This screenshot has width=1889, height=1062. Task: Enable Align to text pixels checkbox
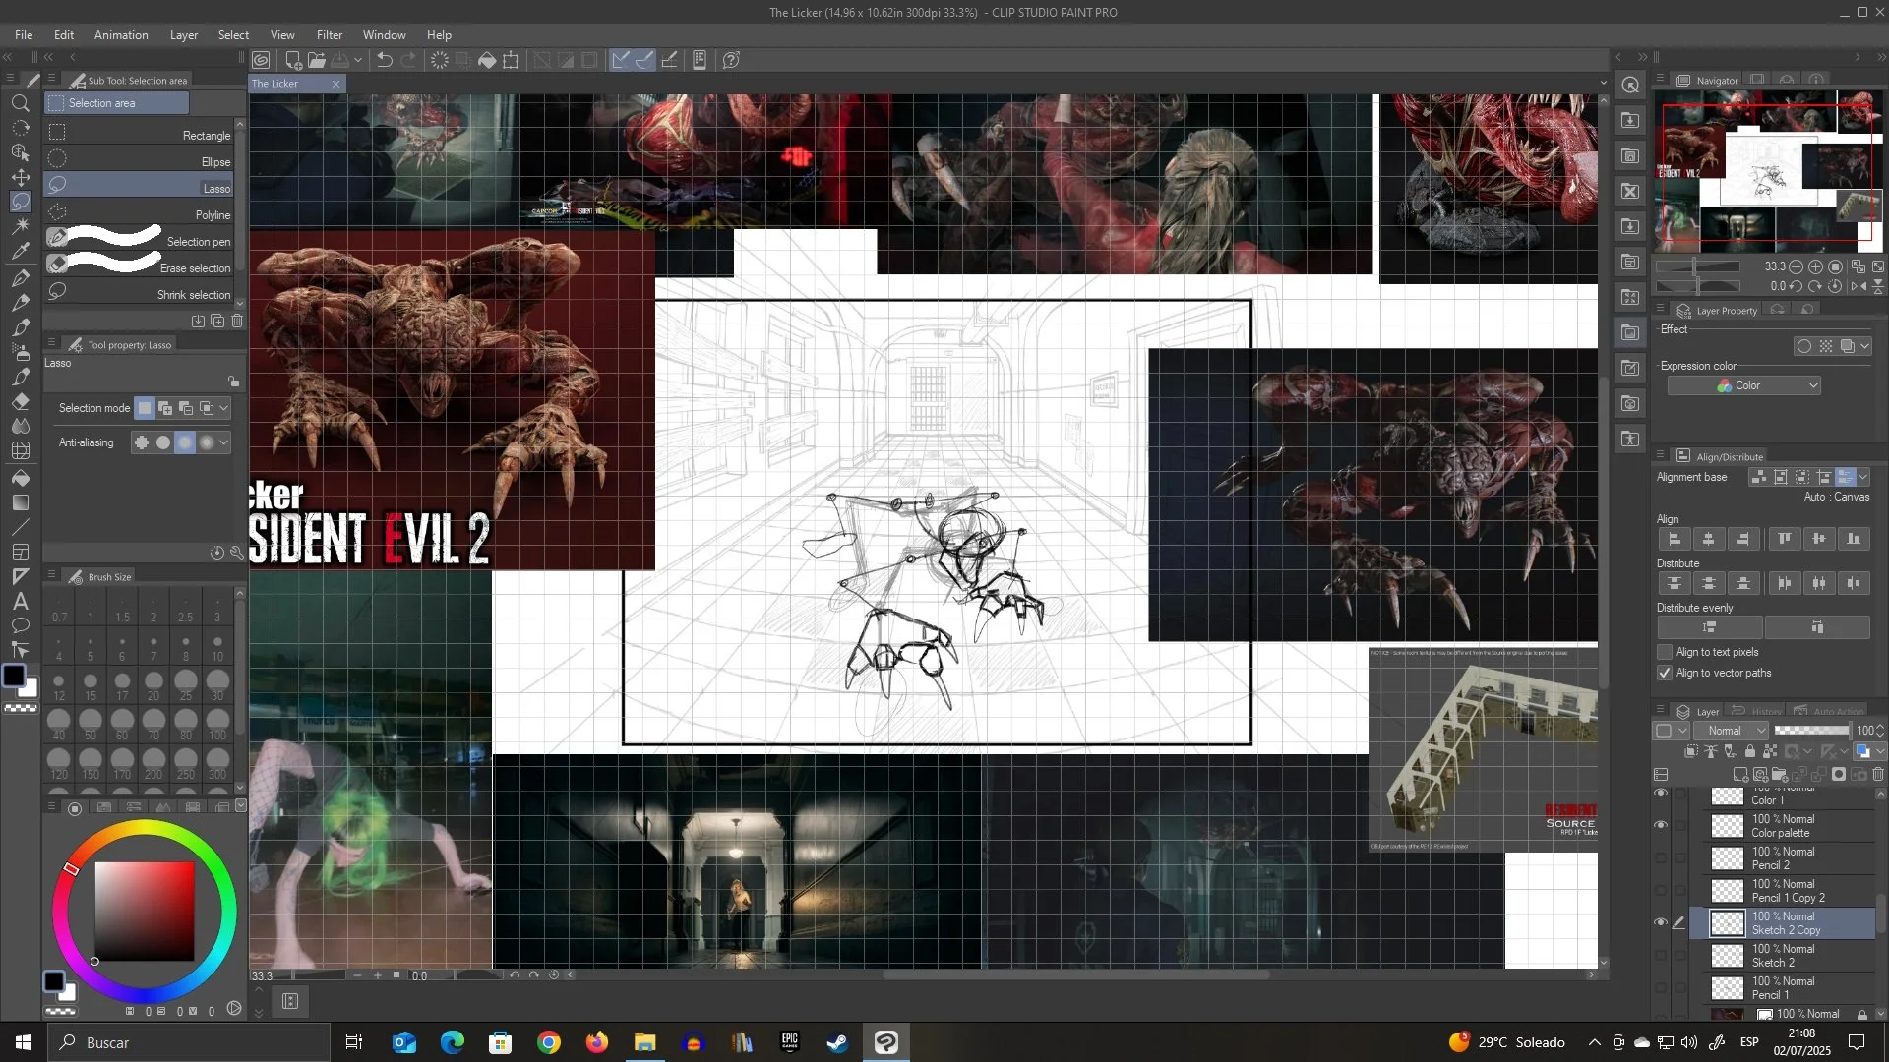[x=1665, y=652]
